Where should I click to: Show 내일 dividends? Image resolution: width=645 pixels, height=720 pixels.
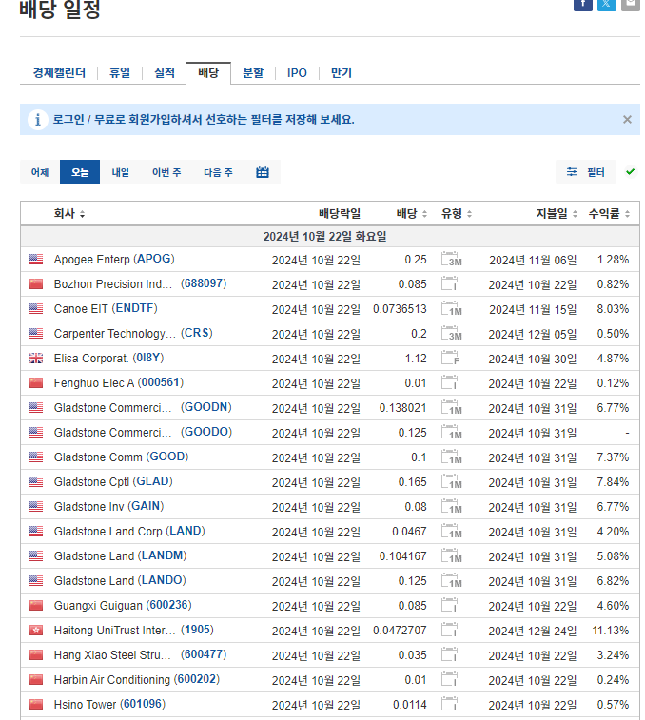121,172
